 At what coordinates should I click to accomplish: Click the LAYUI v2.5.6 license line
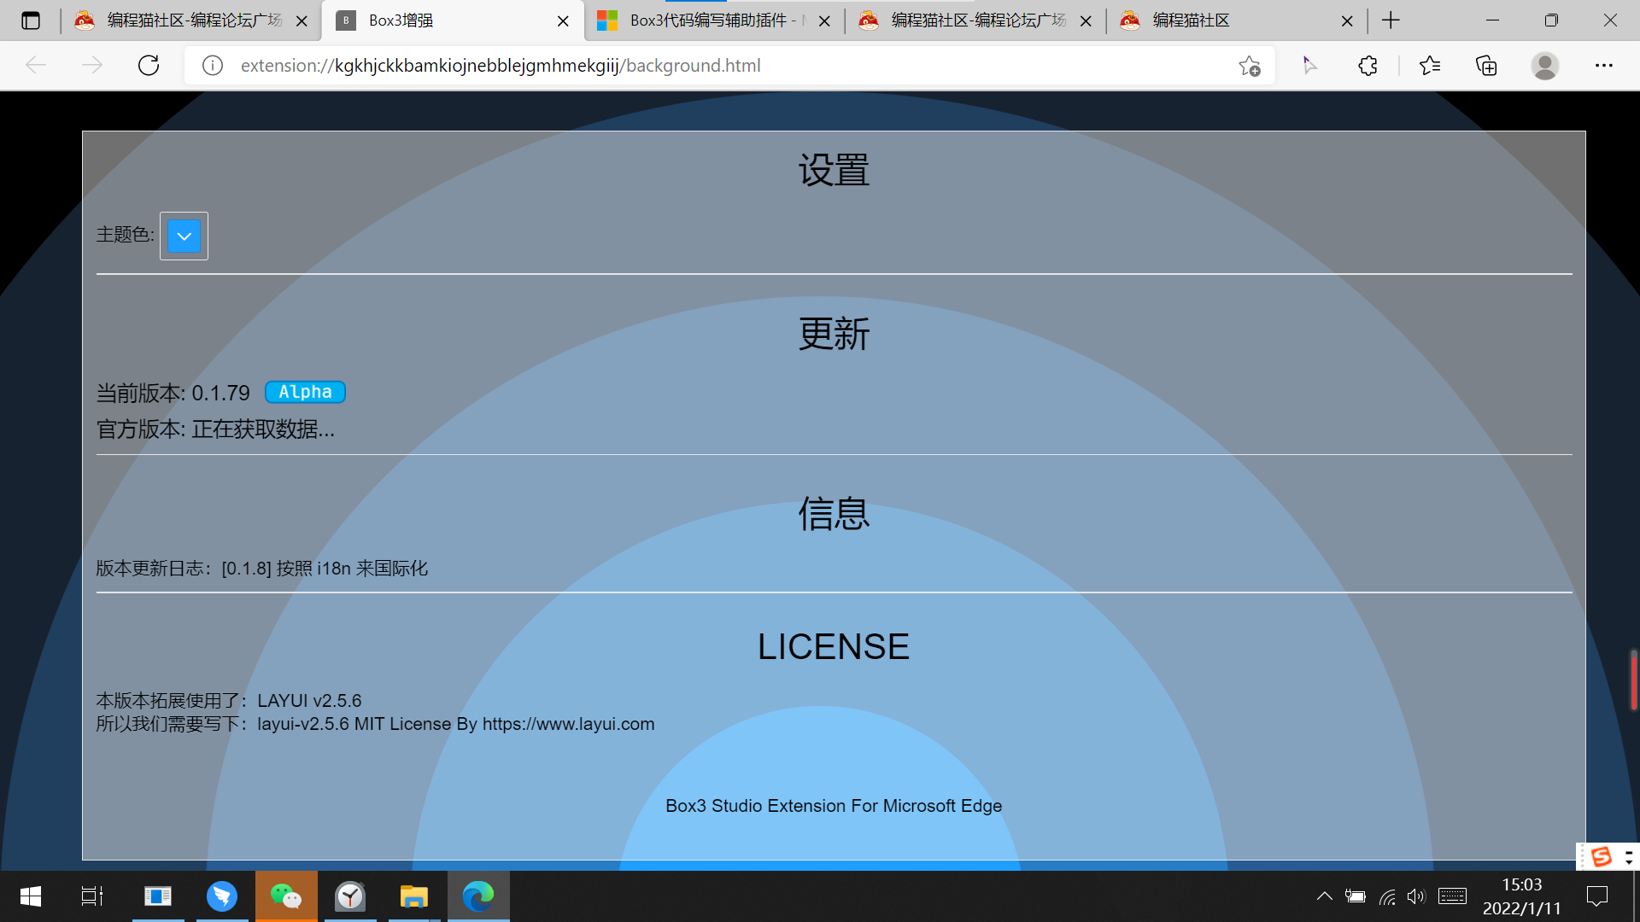click(229, 701)
